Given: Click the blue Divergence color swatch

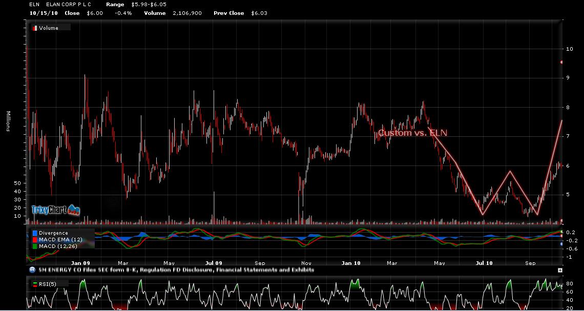Looking at the screenshot, I should [34, 233].
